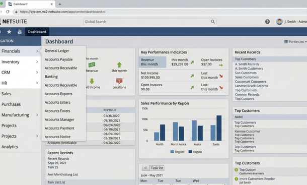Select General Ledger from Financials submenu
The height and width of the screenshot is (185, 307).
(x=57, y=51)
